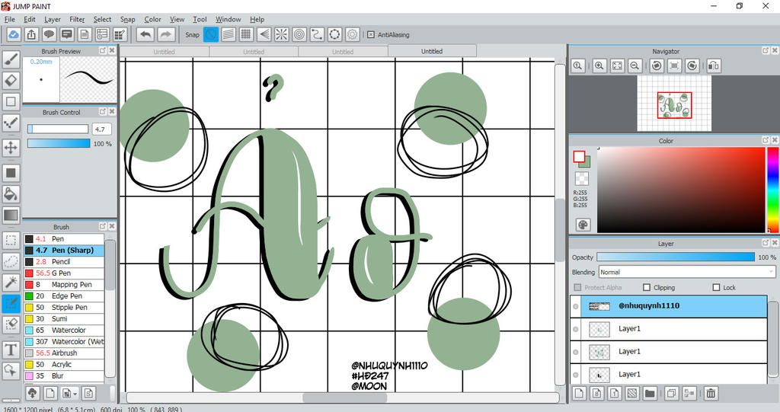The image size is (780, 412).
Task: Select the Gradient tool
Action: pyautogui.click(x=11, y=216)
